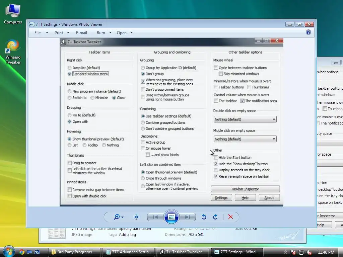Image resolution: width=343 pixels, height=257 pixels.
Task: Toggle Thumbnails checkbox in background Tweaker window
Action: coord(325,109)
